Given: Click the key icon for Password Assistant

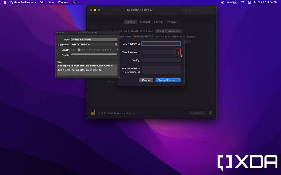Looking at the screenshot, I should click(178, 52).
